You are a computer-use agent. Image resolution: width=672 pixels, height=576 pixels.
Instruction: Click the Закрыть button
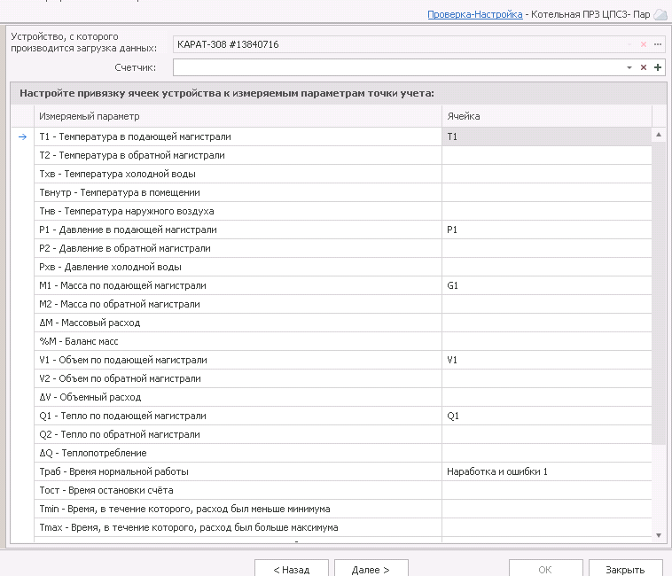click(625, 569)
